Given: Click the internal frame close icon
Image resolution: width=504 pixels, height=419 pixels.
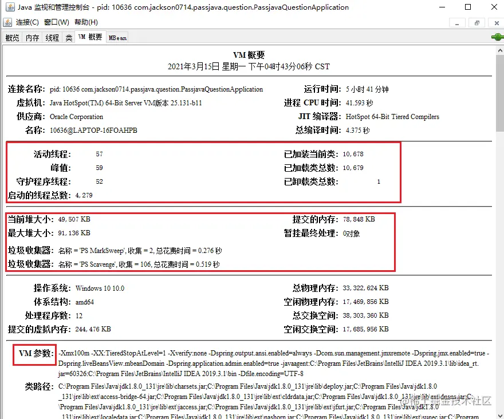Looking at the screenshot, I should (x=497, y=22).
